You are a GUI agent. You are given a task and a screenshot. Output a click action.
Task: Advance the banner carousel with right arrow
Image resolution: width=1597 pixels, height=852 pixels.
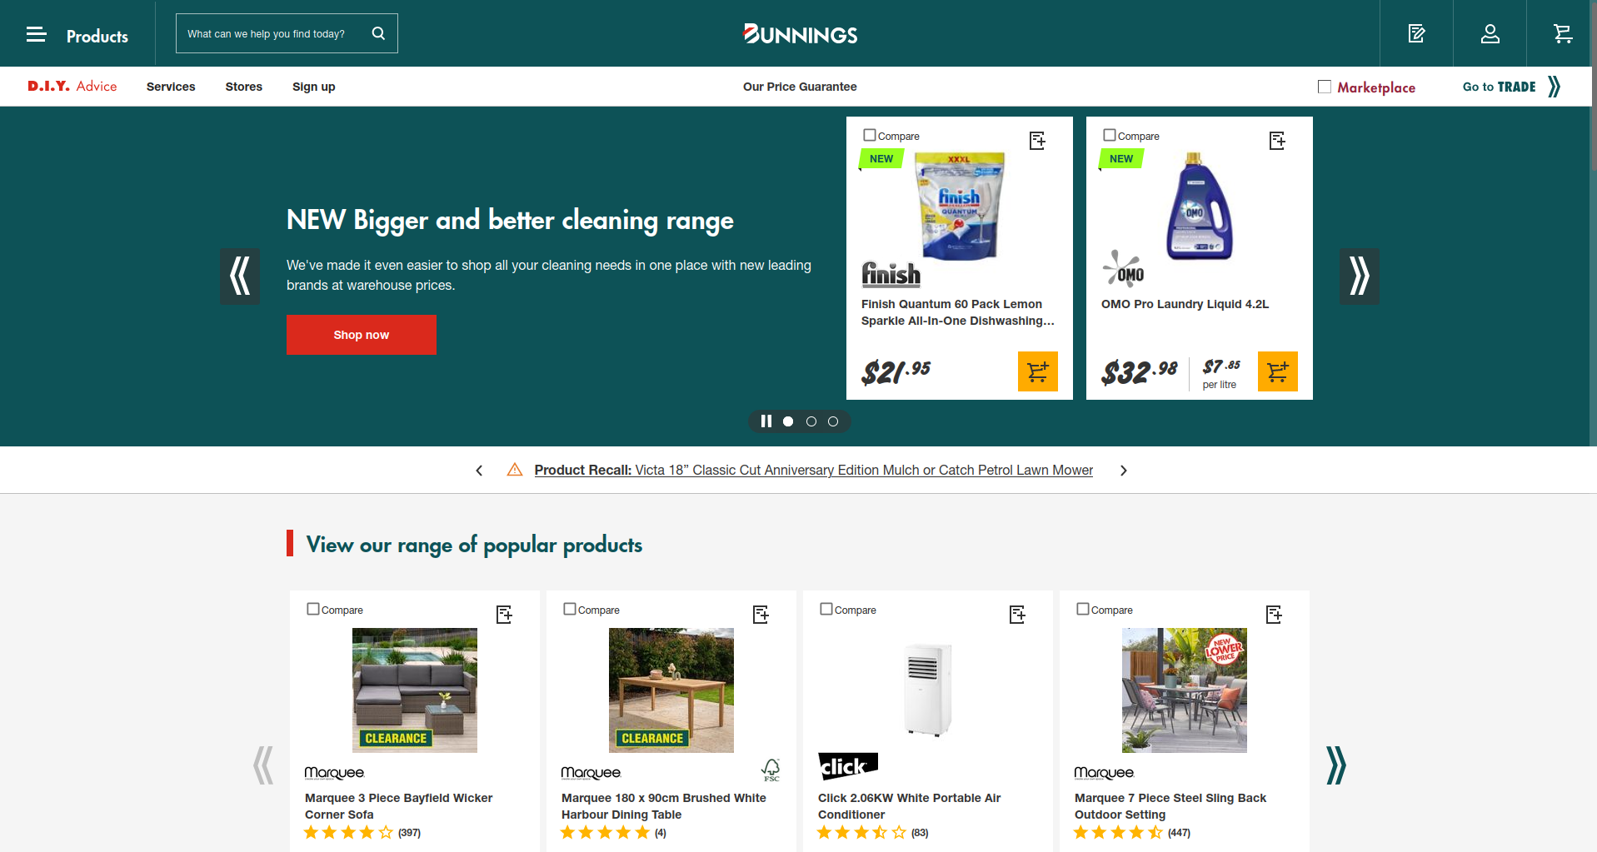point(1359,276)
